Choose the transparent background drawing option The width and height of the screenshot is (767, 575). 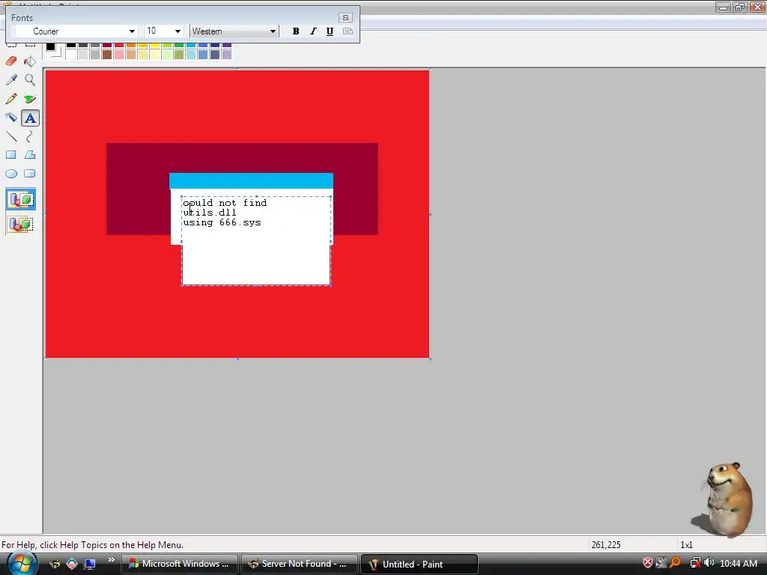pos(20,225)
